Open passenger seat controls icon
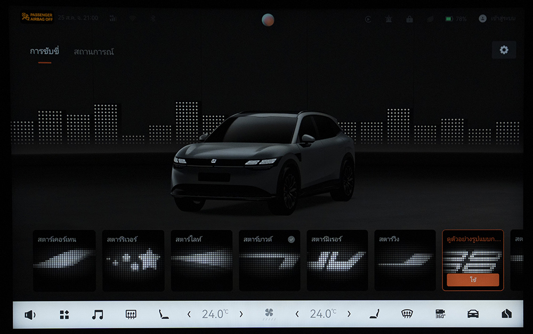533x334 pixels. pos(374,314)
